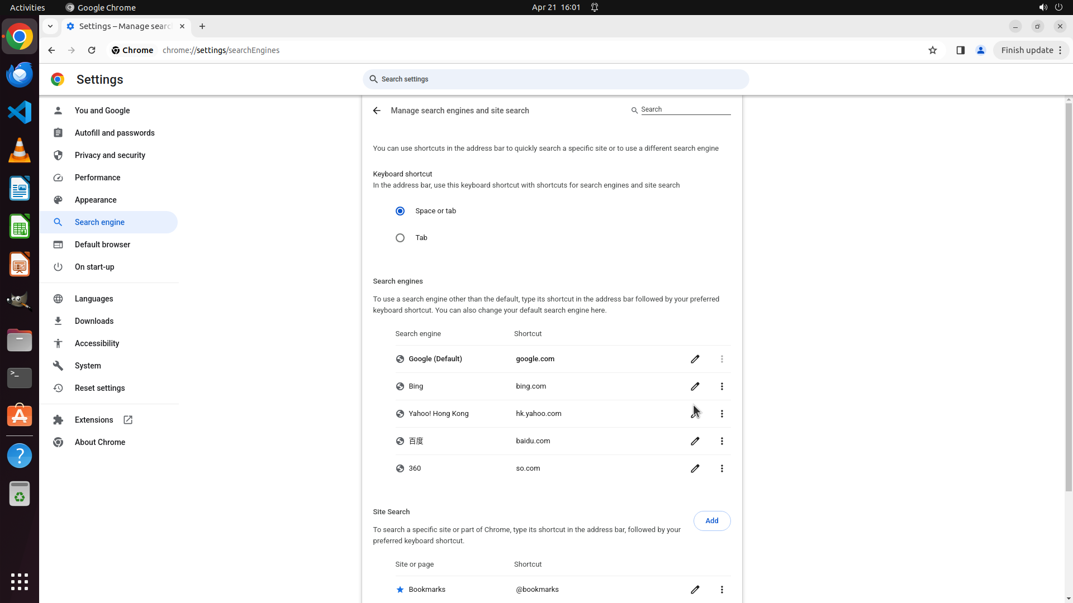The height and width of the screenshot is (603, 1073).
Task: Open the profile avatar icon
Action: pos(980,50)
